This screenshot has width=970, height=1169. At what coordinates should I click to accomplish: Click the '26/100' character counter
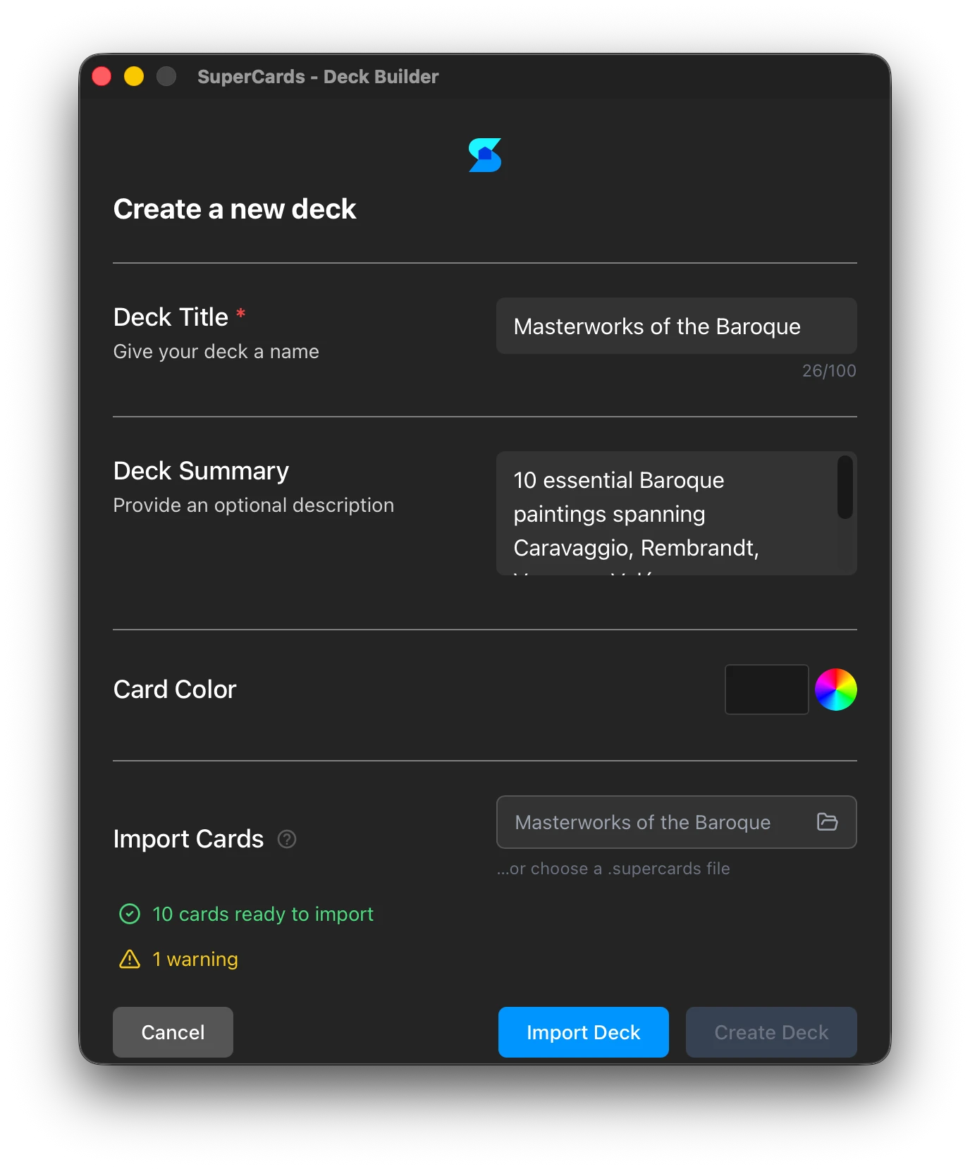tap(829, 371)
